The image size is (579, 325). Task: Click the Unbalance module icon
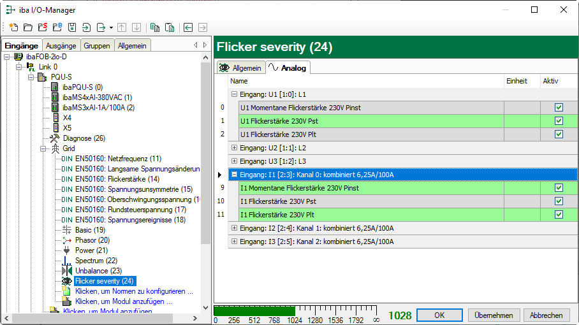point(67,271)
